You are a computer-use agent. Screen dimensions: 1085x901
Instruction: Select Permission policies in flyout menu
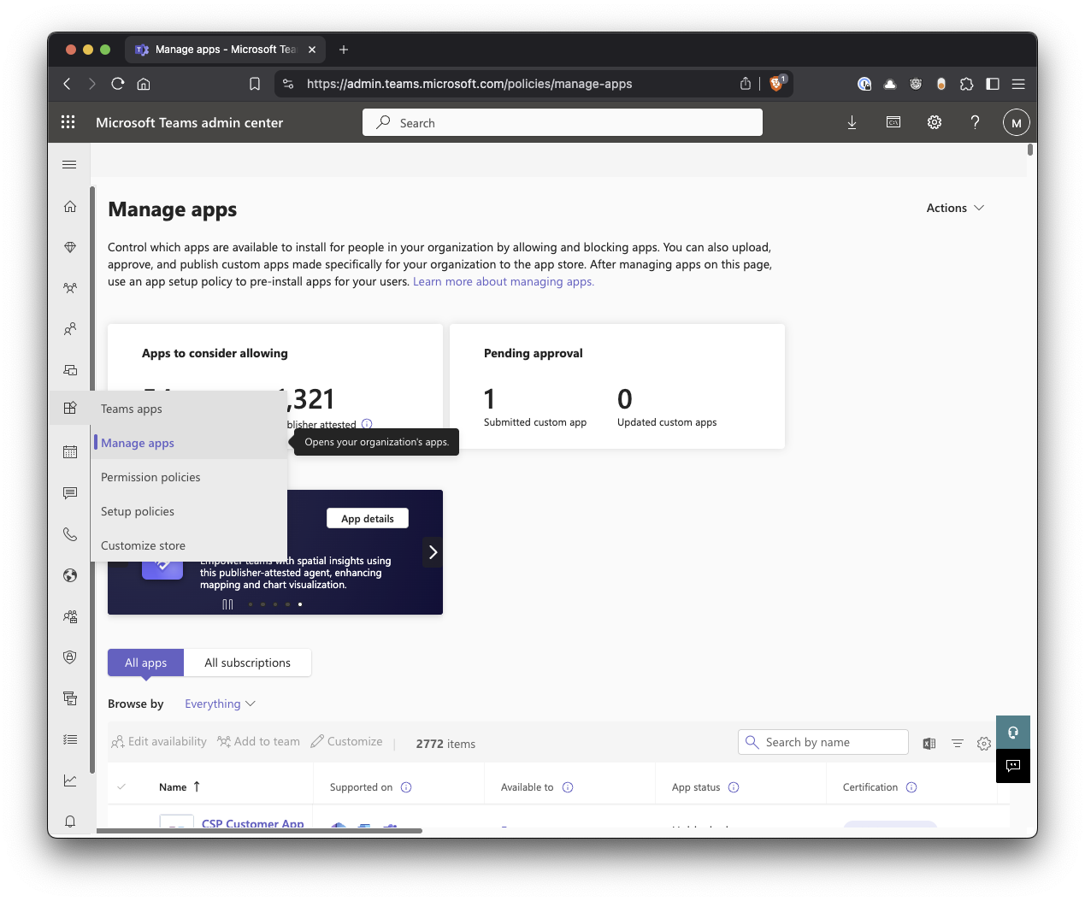[150, 477]
